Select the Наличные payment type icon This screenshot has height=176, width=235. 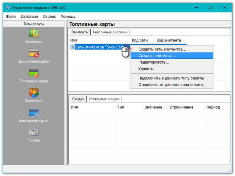34,34
